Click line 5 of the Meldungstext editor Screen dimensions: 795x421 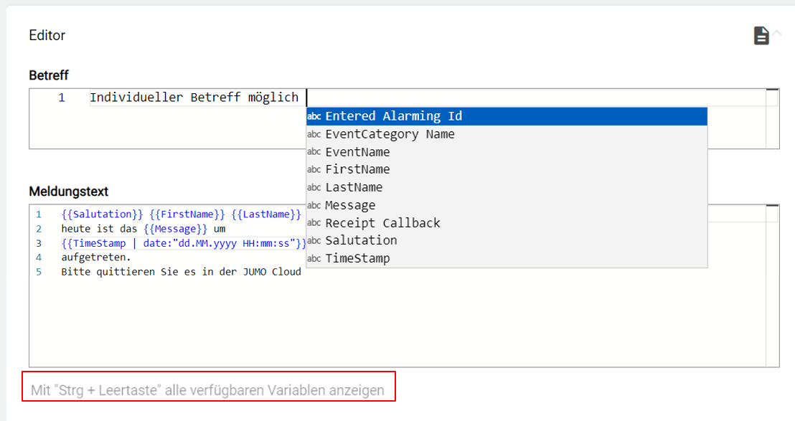[181, 272]
